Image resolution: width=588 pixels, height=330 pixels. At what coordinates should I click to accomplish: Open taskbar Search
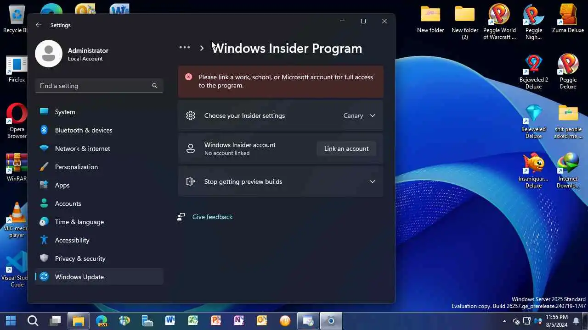(33, 321)
